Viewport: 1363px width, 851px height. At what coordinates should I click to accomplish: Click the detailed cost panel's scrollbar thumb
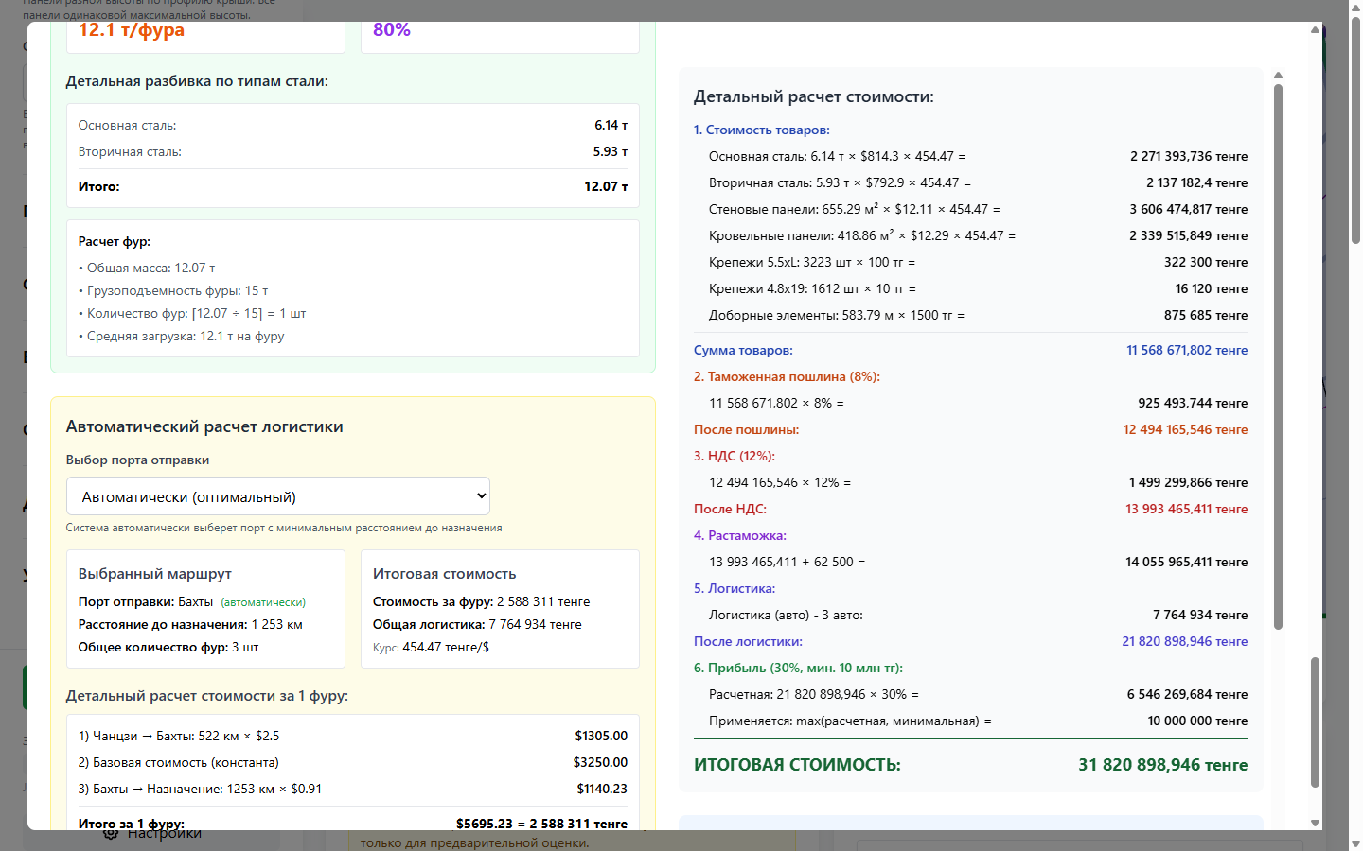(x=1278, y=356)
